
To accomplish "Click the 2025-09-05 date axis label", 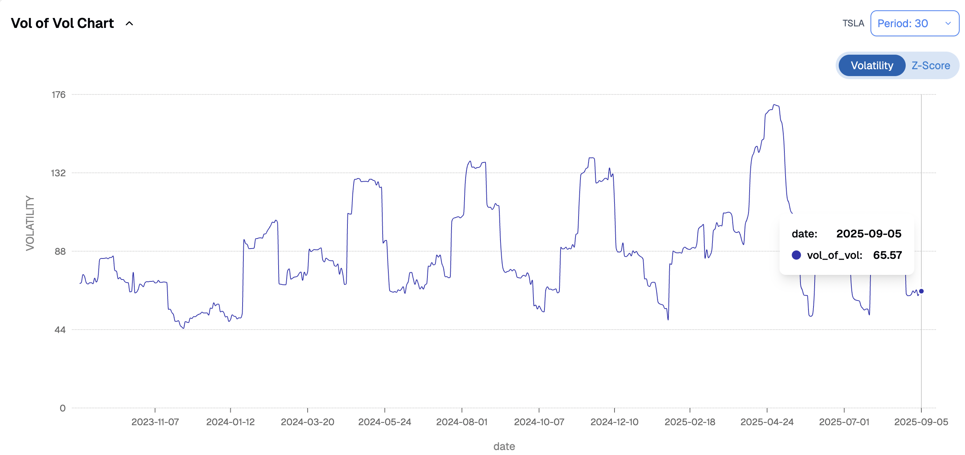I will [x=921, y=422].
